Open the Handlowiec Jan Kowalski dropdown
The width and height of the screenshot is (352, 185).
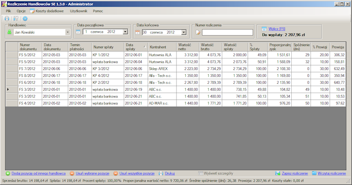(68, 32)
